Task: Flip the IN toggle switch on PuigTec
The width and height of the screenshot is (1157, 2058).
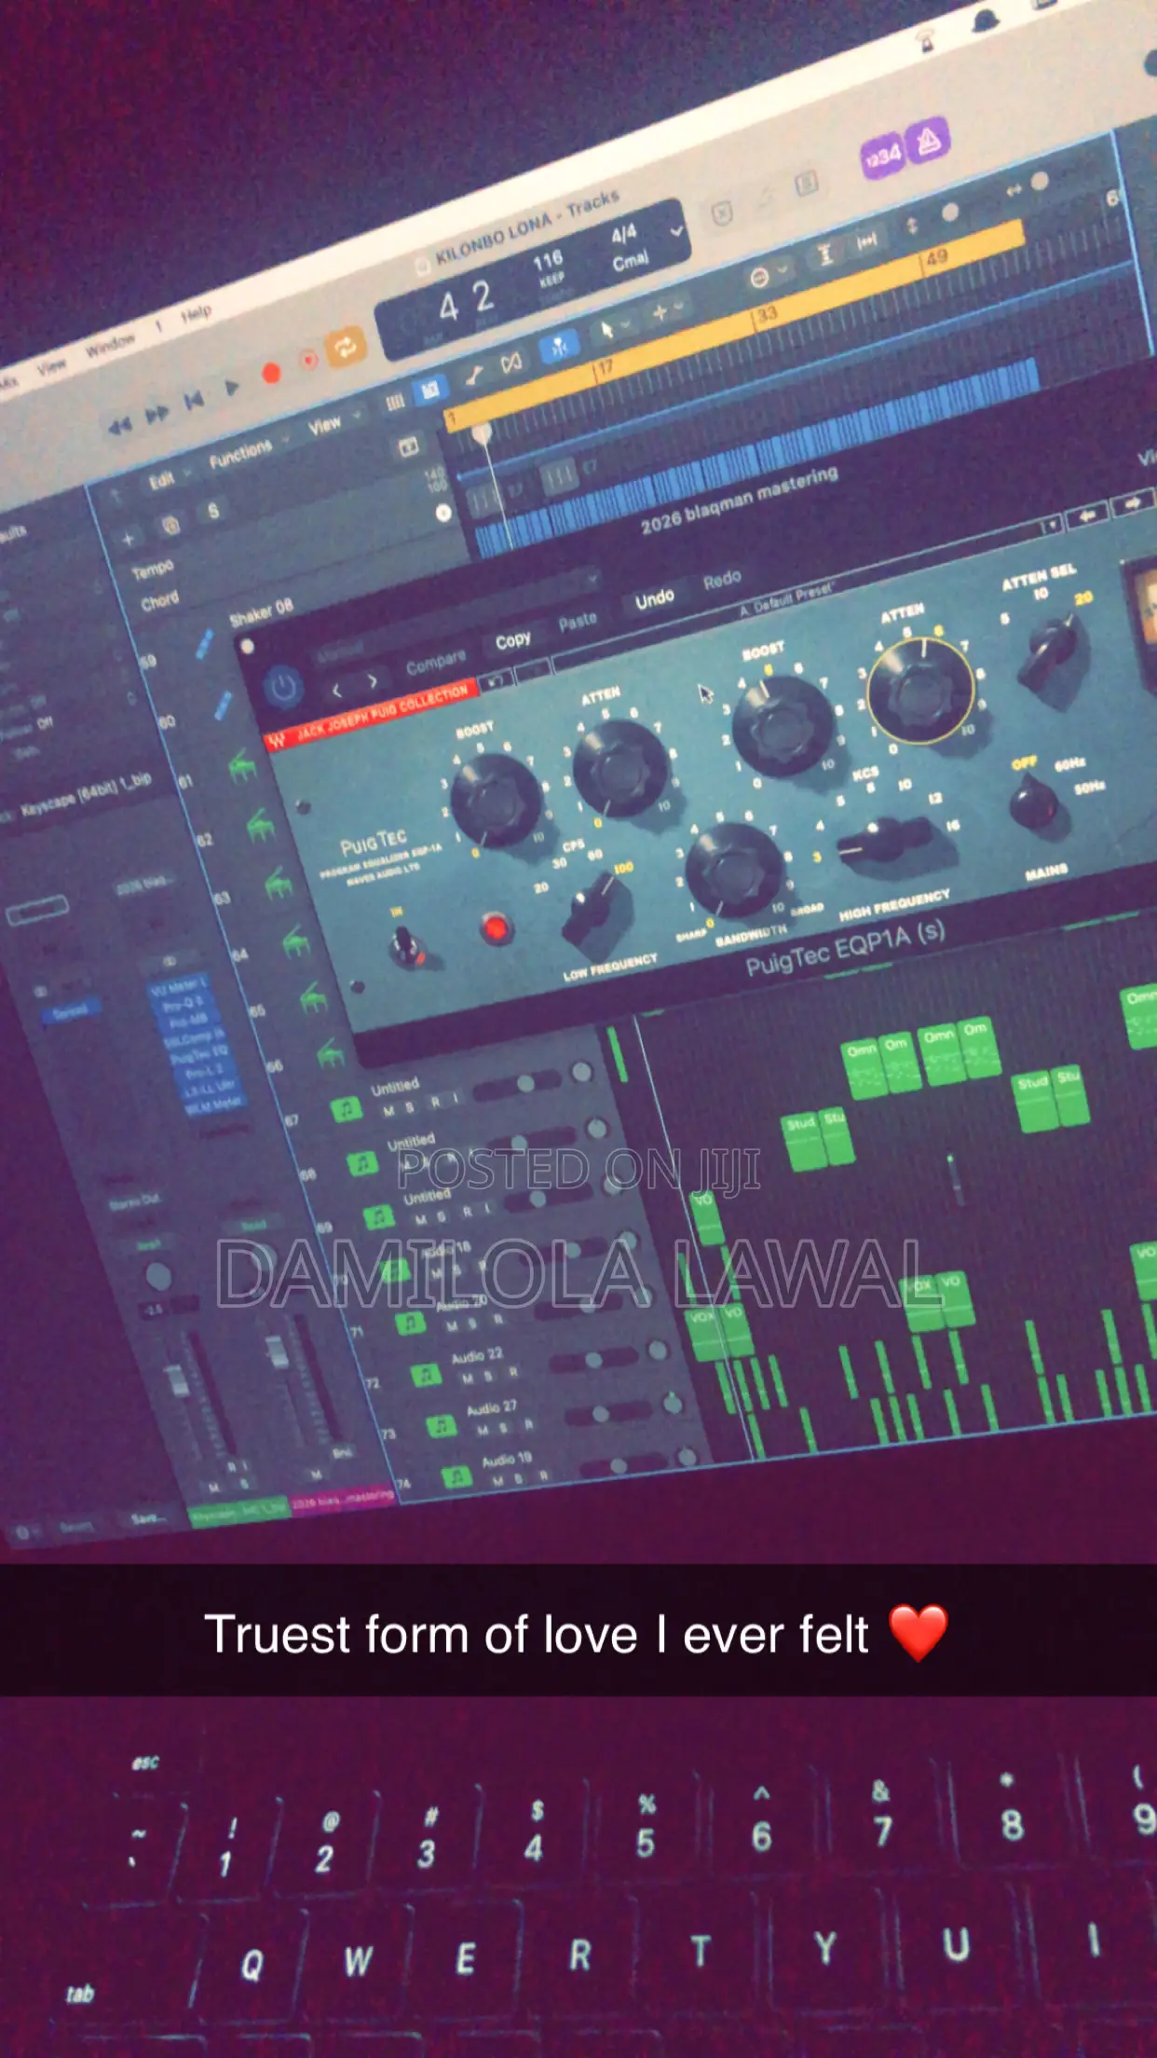Action: coord(404,944)
